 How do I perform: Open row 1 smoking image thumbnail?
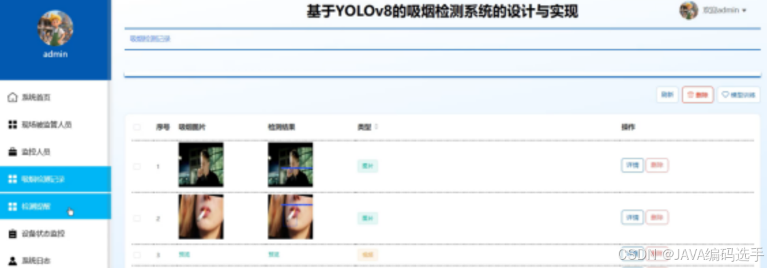pyautogui.click(x=200, y=165)
